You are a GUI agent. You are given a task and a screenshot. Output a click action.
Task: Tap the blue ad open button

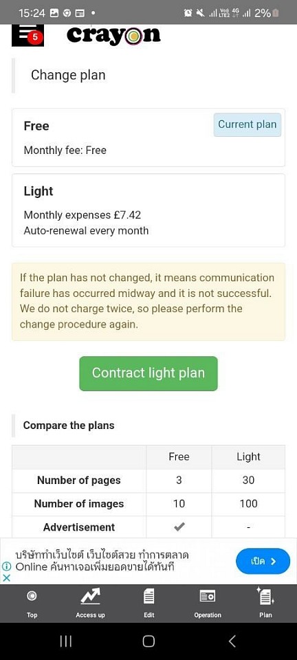[x=263, y=561]
